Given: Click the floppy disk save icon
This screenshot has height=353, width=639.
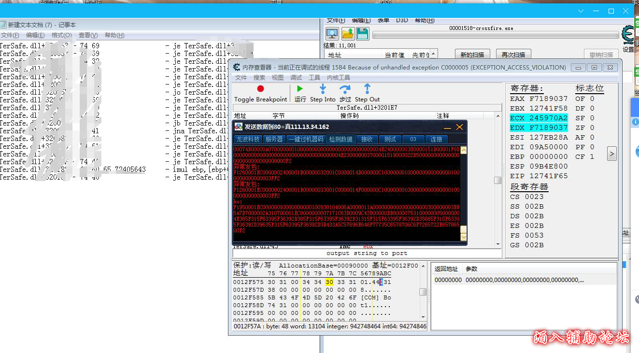Looking at the screenshot, I should click(363, 34).
